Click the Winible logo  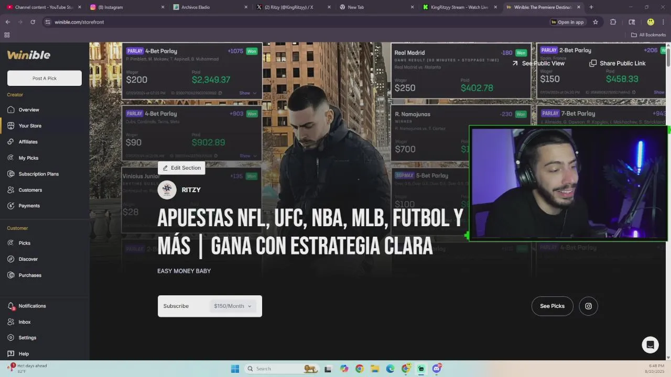point(28,55)
